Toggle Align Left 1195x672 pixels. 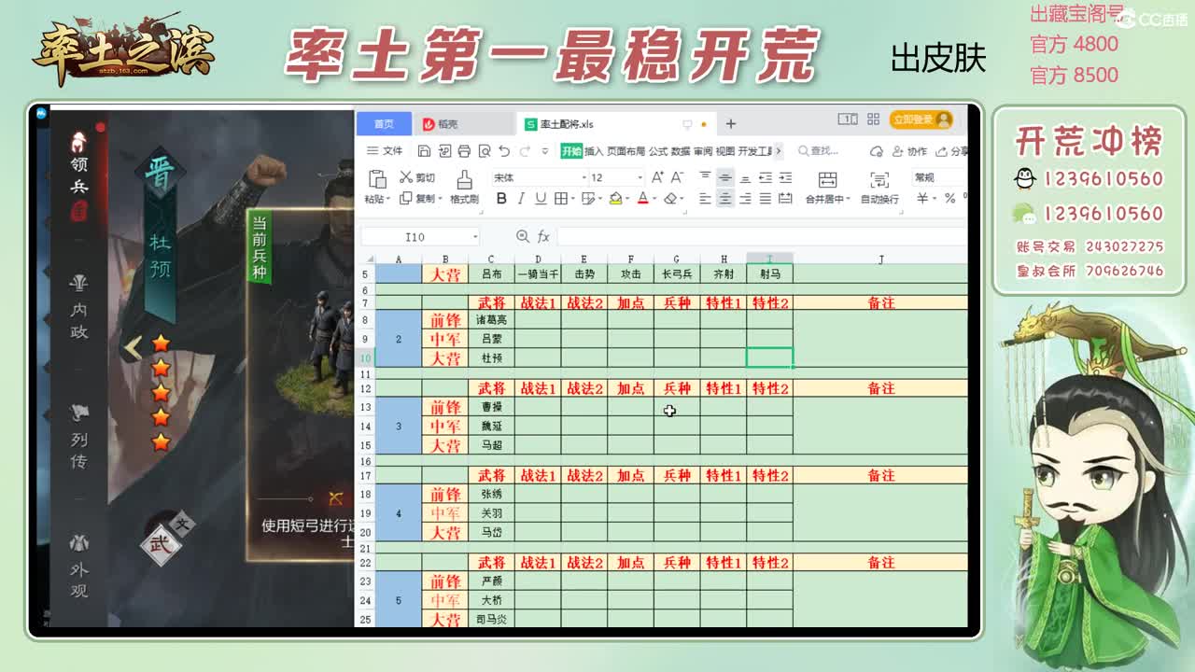click(705, 198)
